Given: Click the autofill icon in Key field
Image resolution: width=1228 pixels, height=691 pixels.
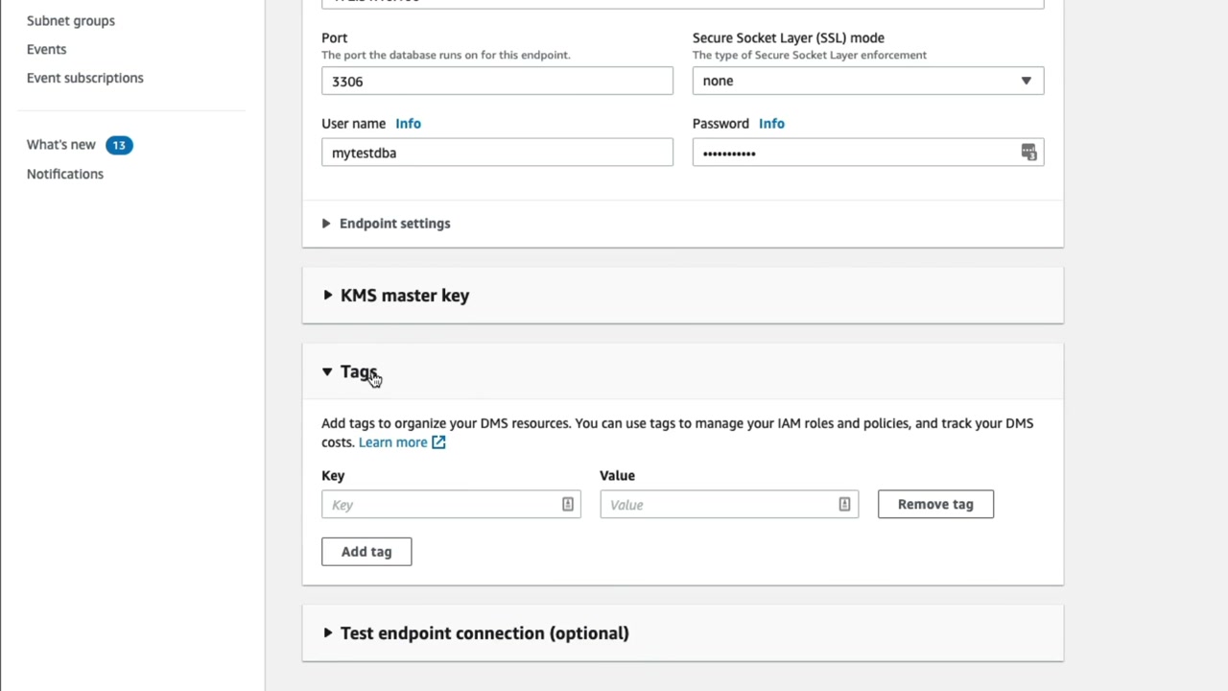Looking at the screenshot, I should coord(567,505).
